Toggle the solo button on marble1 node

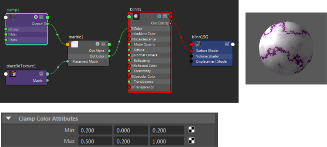click(98, 44)
